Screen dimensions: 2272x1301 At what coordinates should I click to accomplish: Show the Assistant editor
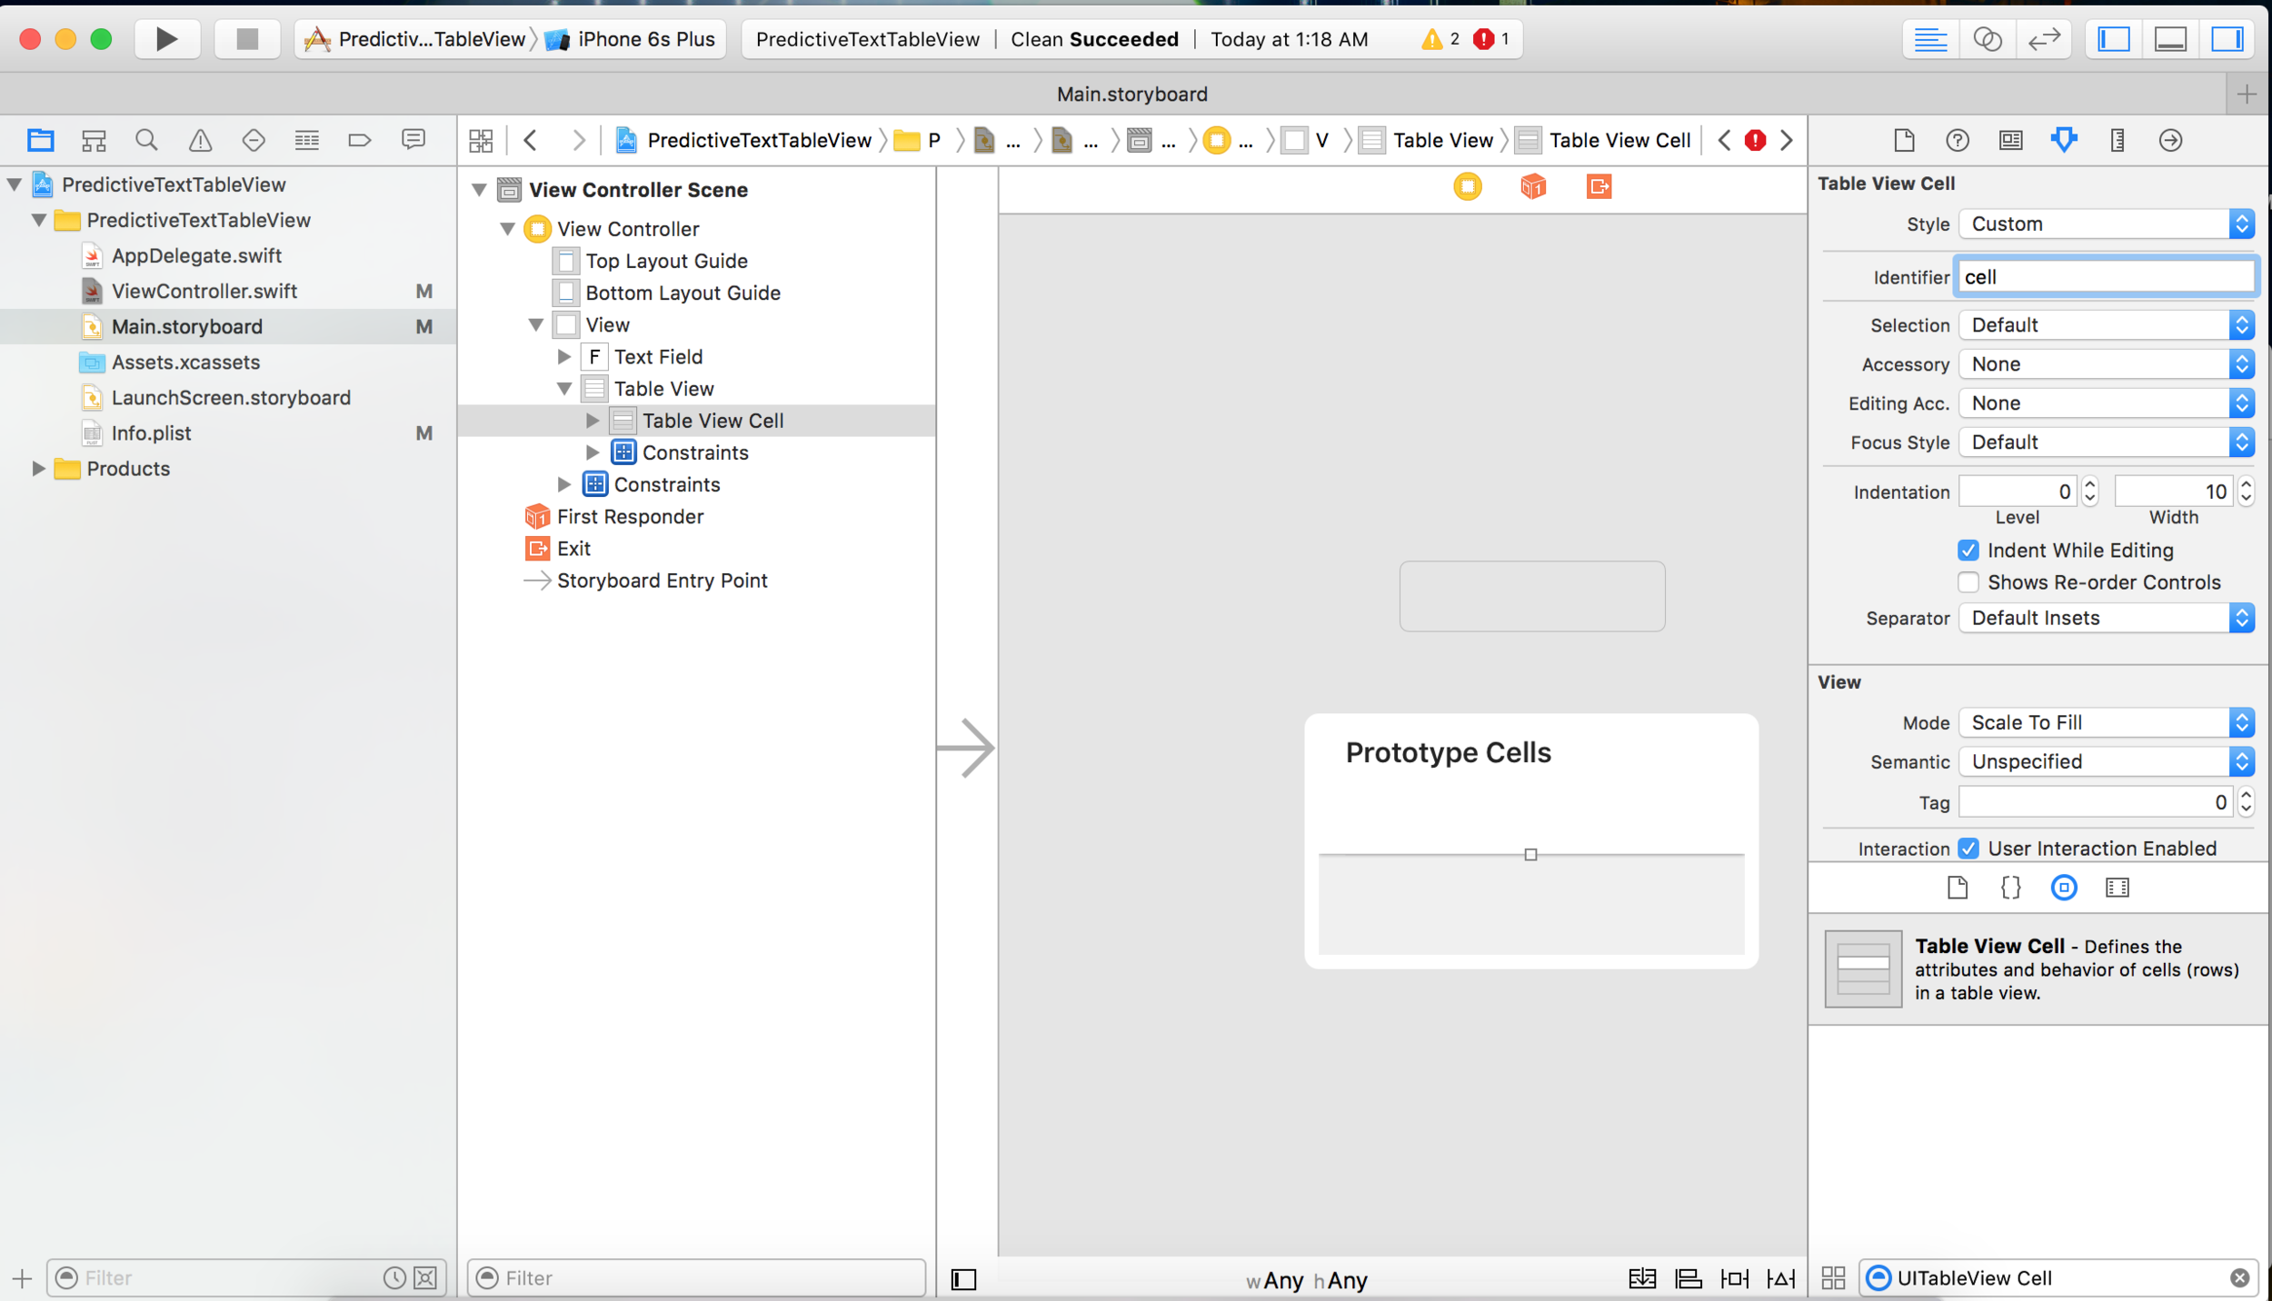point(1987,39)
